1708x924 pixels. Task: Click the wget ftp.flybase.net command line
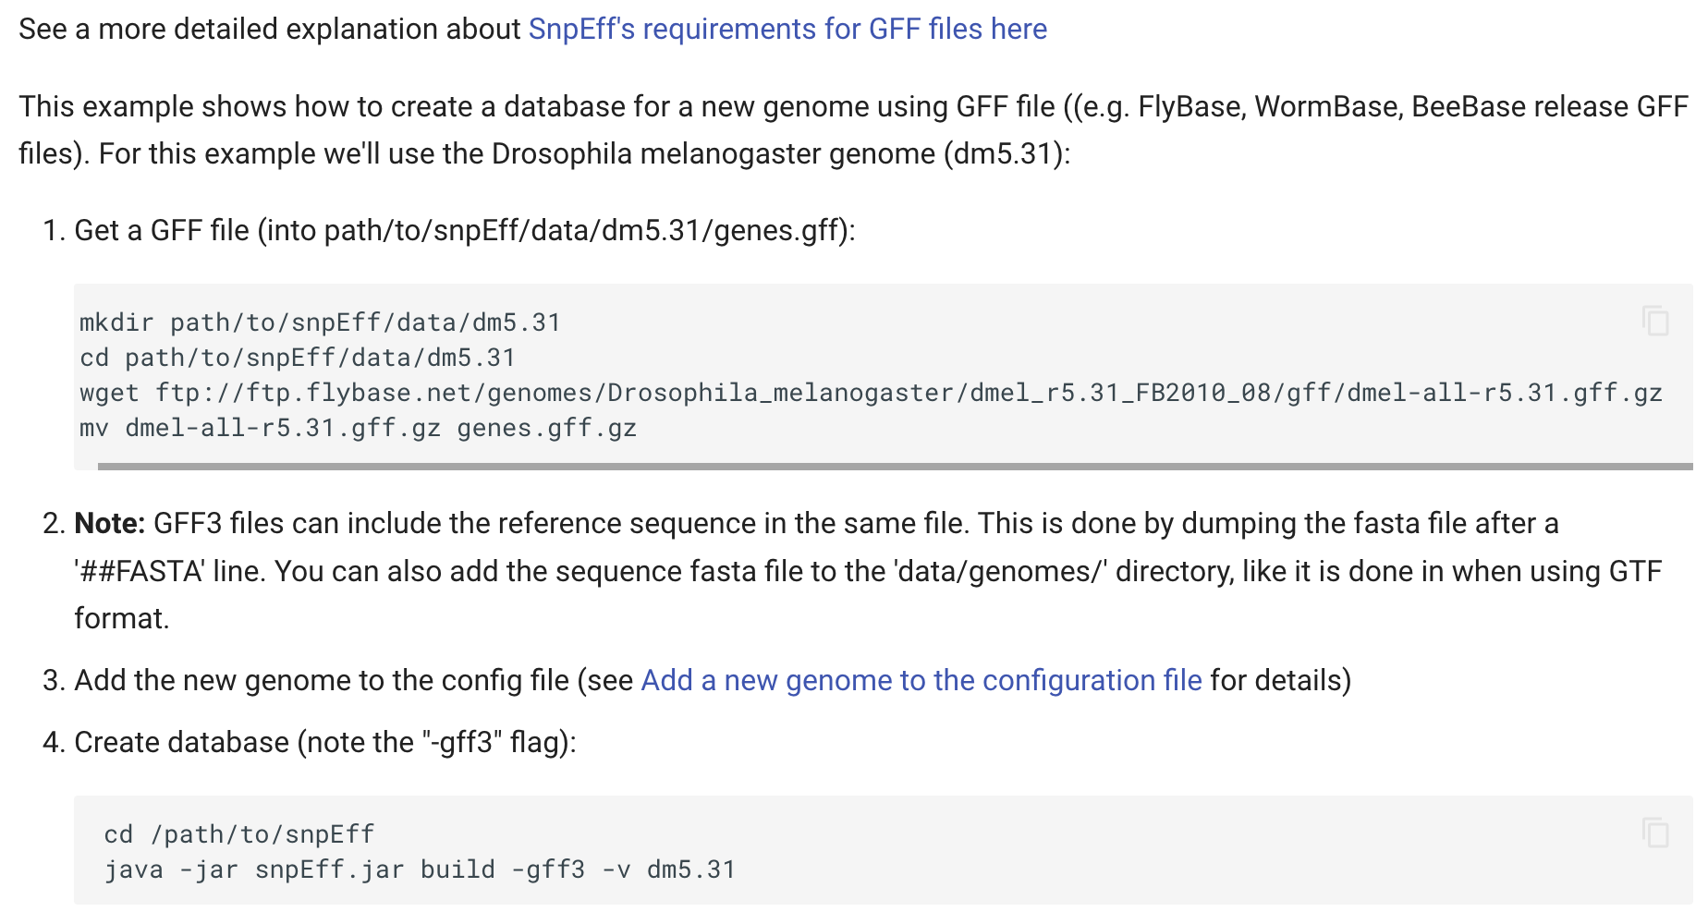tap(869, 393)
